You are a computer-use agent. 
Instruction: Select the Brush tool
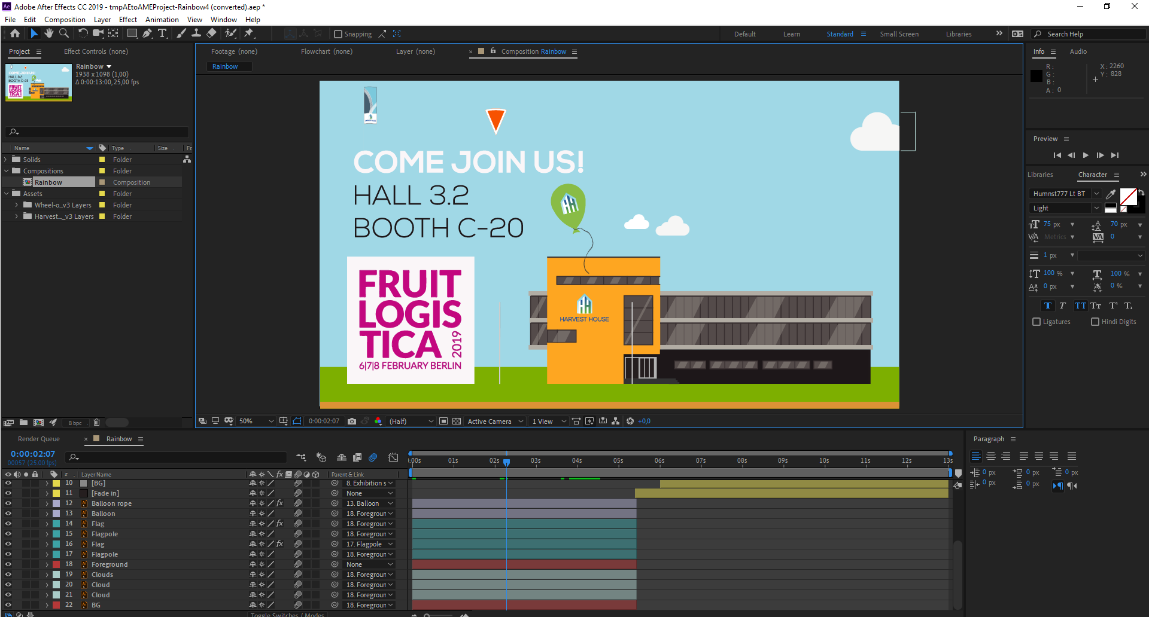181,33
